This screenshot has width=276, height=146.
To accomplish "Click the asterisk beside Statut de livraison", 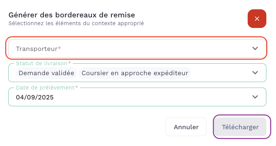I will tap(69, 63).
